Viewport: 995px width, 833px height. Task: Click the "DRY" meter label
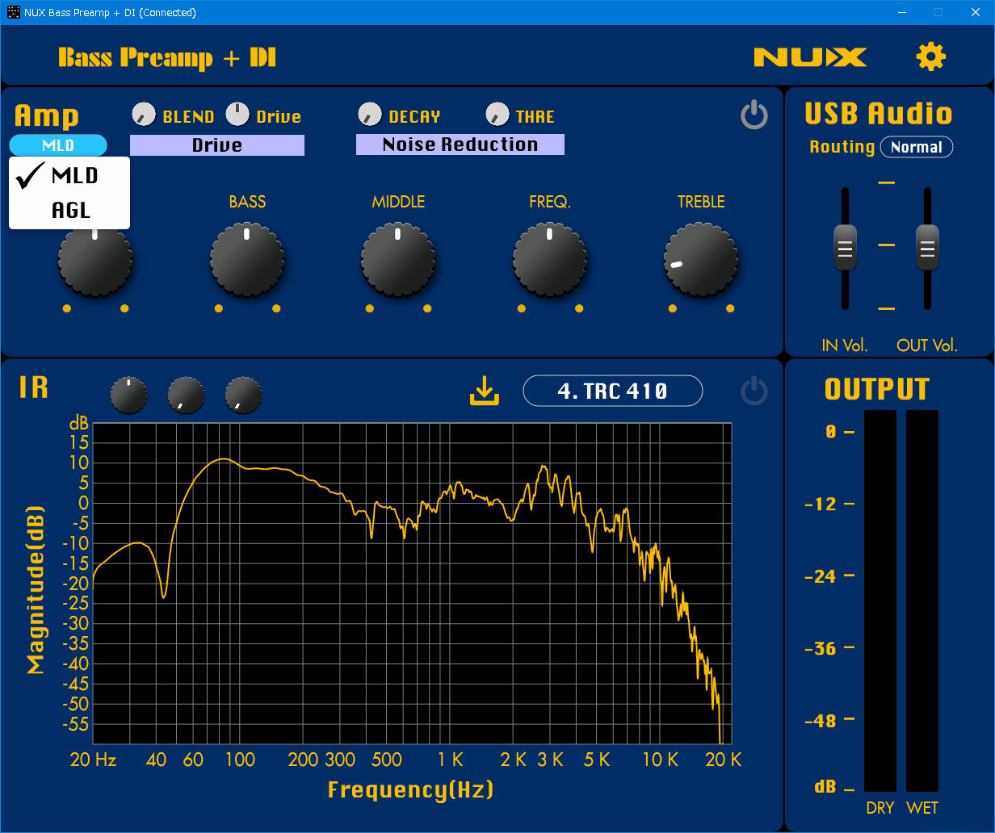pos(880,808)
